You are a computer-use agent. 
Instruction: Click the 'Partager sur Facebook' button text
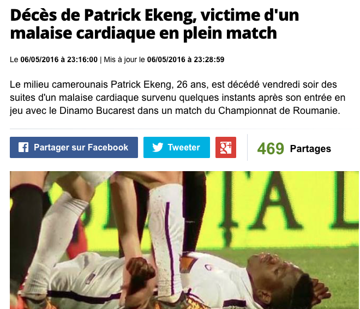81,147
